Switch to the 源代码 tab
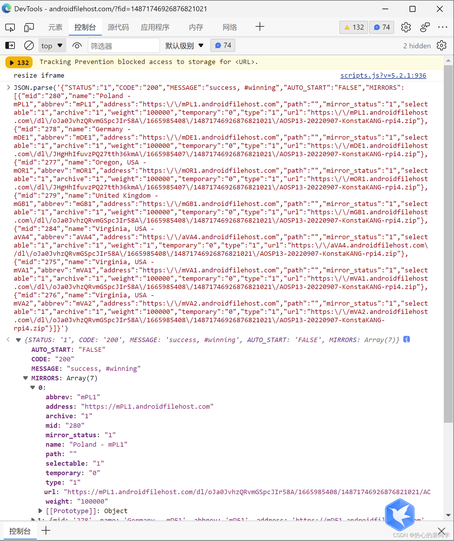Viewport: 454px width, 541px height. click(x=118, y=28)
